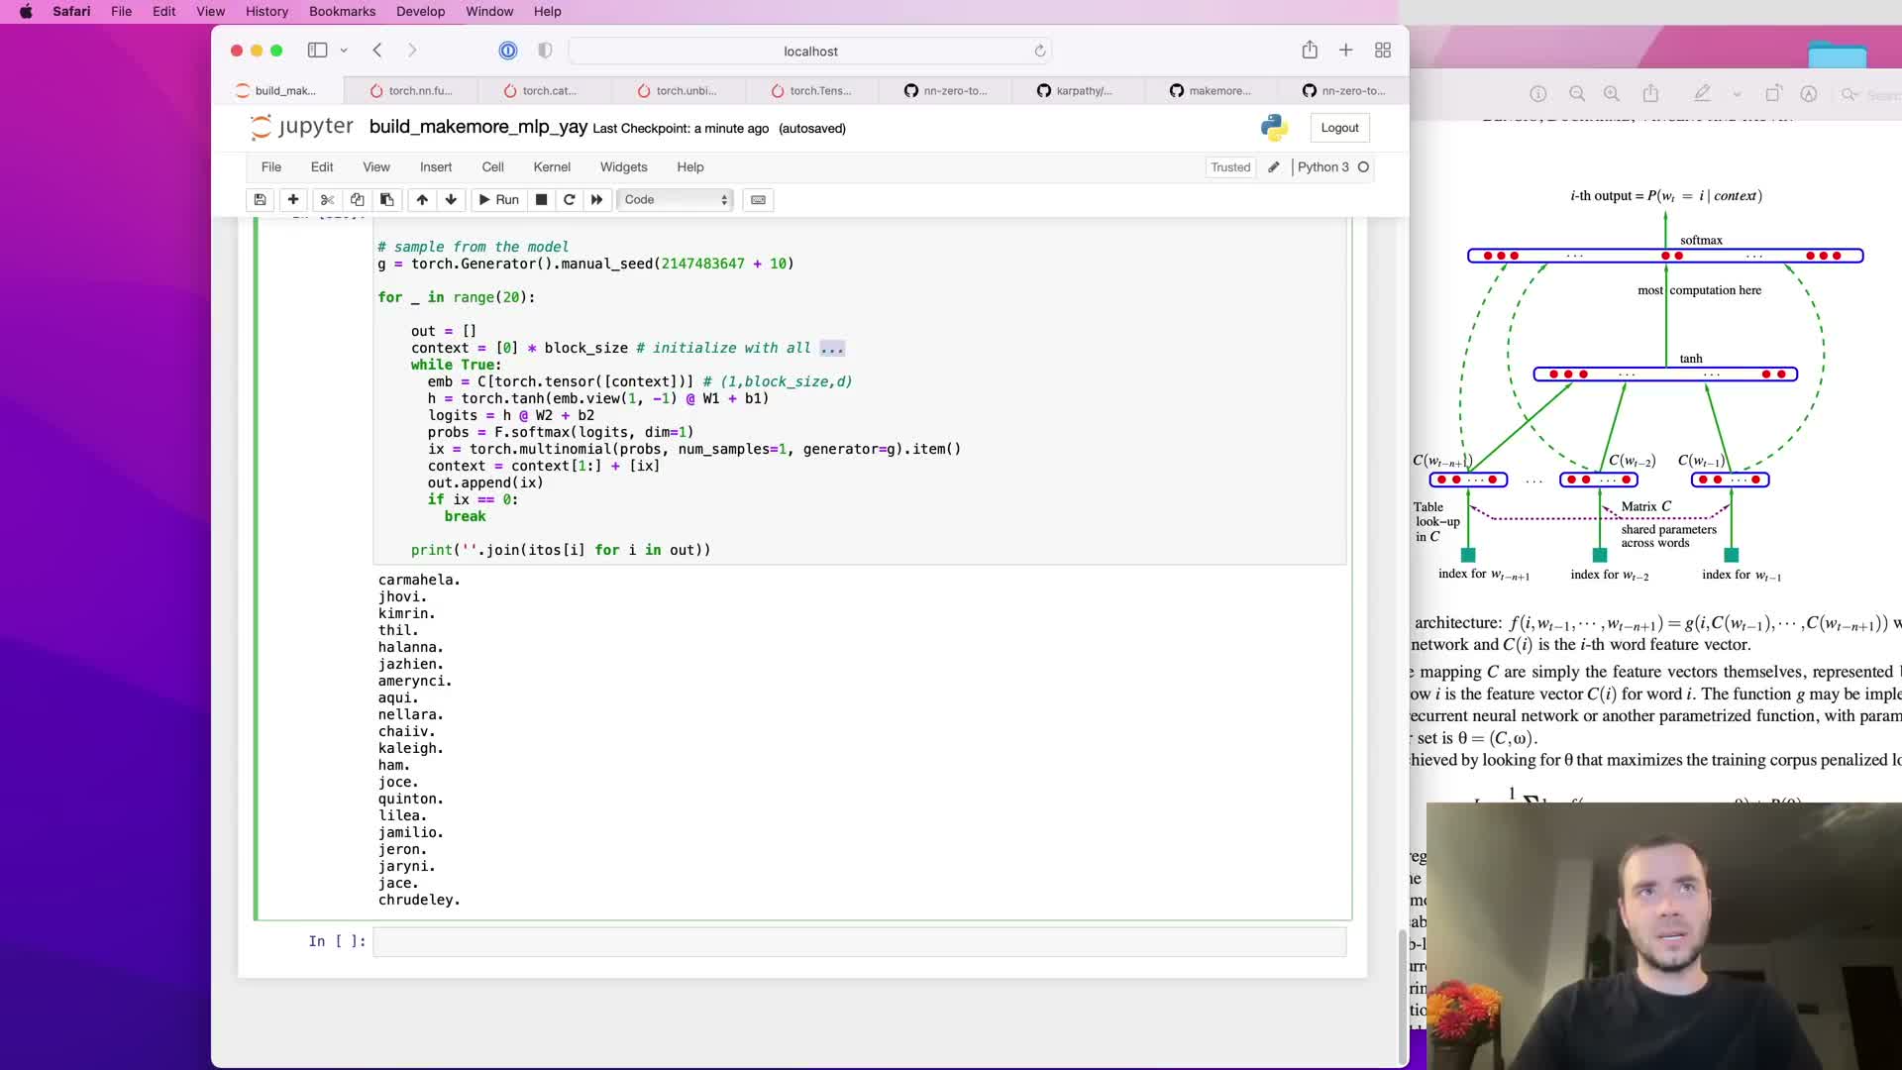Image resolution: width=1902 pixels, height=1070 pixels.
Task: Expand the sidebar options chevron
Action: point(344,51)
